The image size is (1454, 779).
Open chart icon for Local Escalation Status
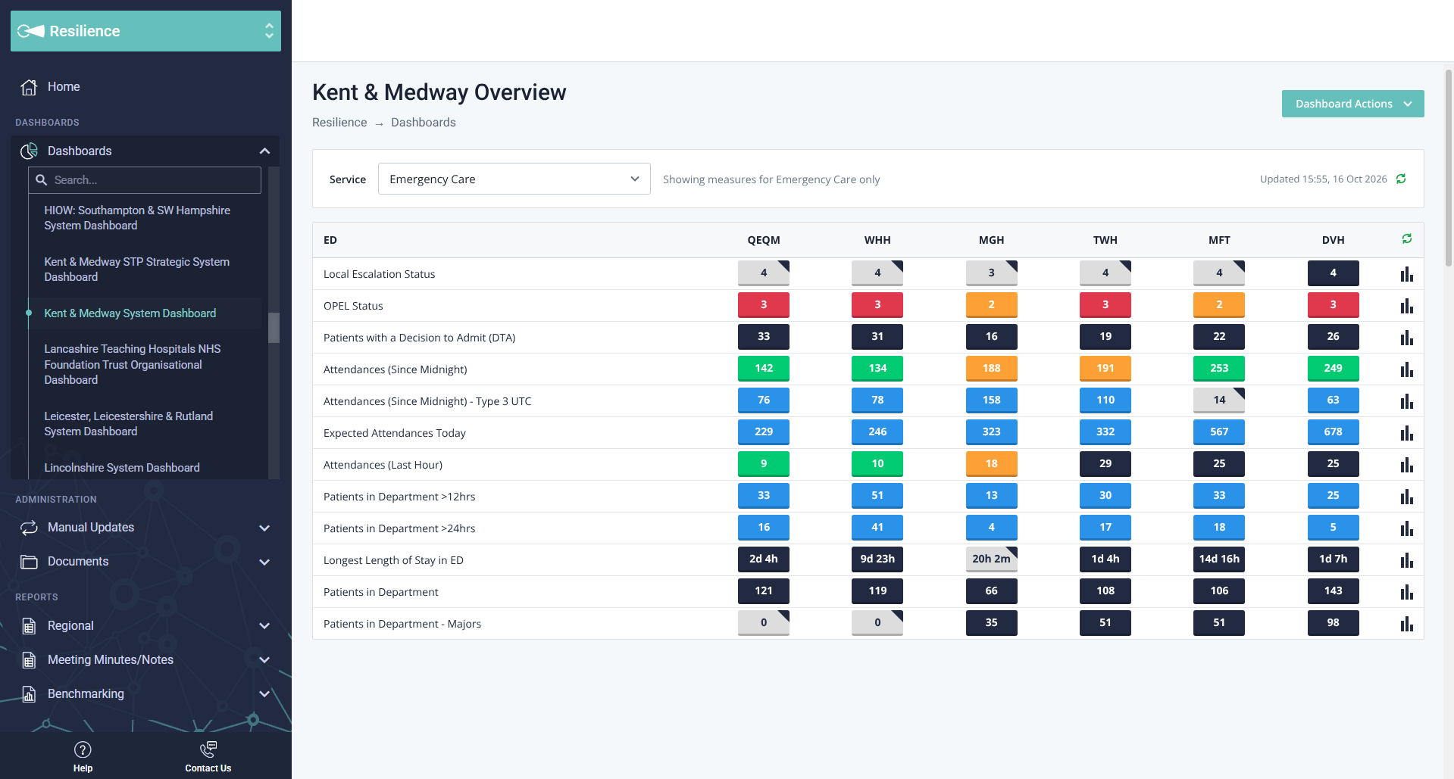point(1407,274)
